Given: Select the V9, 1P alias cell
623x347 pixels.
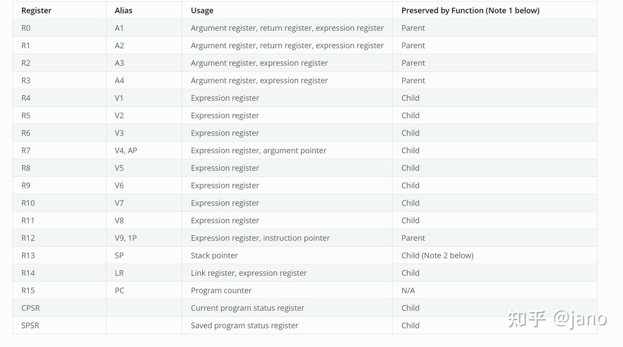Looking at the screenshot, I should pyautogui.click(x=125, y=238).
